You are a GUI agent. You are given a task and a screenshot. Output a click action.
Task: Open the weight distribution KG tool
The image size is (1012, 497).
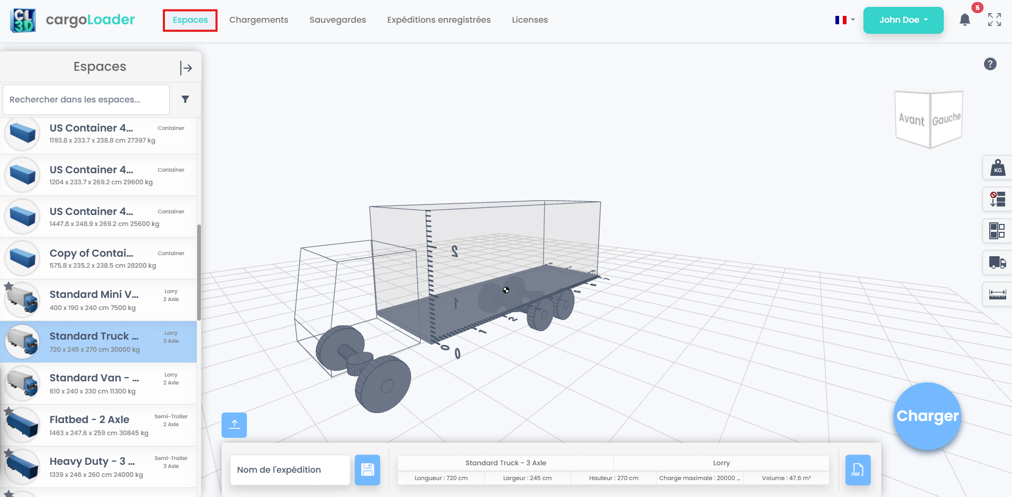997,168
